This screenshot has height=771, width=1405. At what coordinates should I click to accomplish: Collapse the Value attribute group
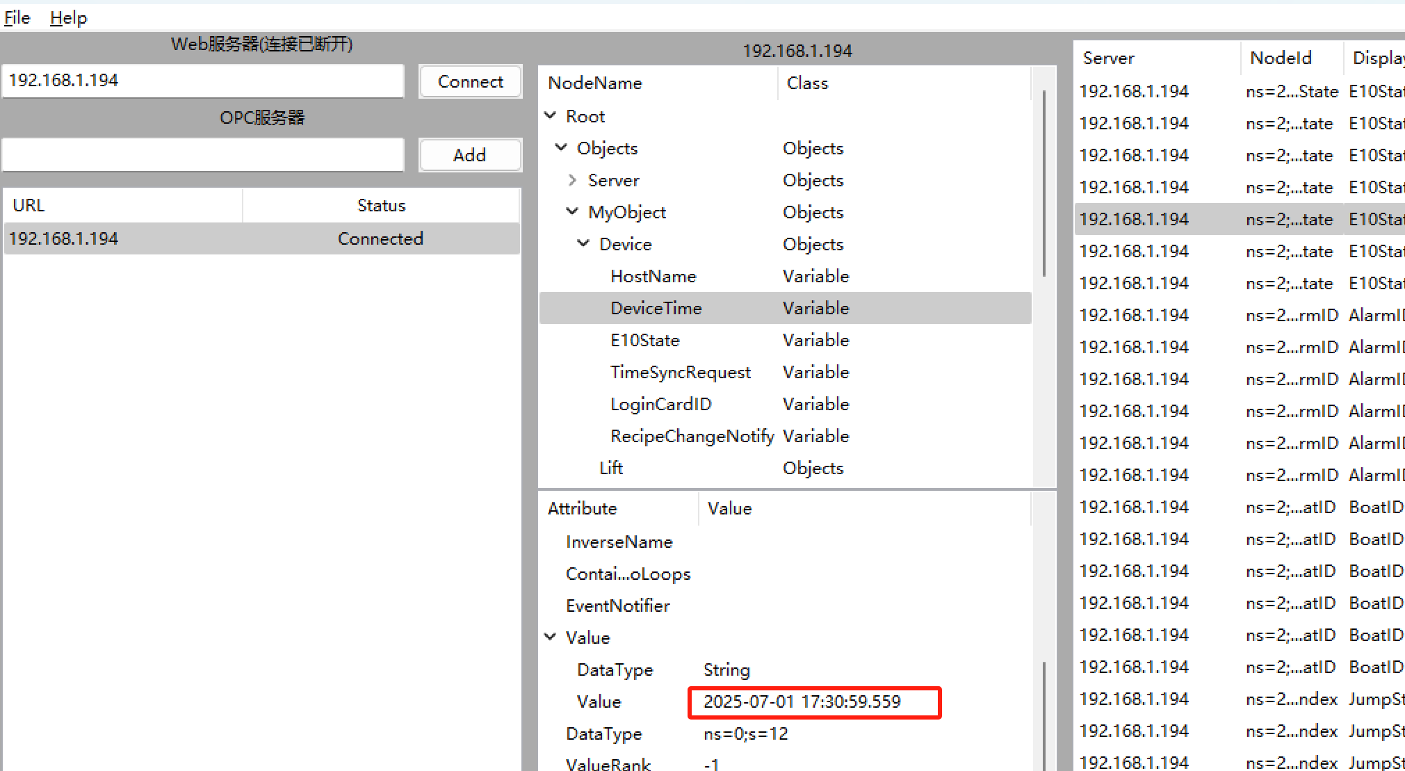point(551,638)
